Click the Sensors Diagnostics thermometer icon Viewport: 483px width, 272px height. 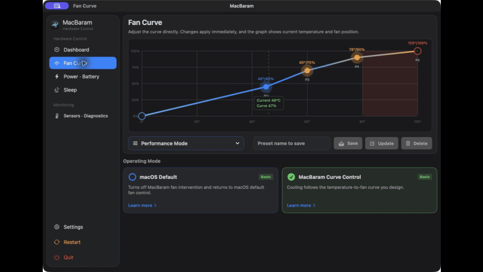[x=57, y=116]
